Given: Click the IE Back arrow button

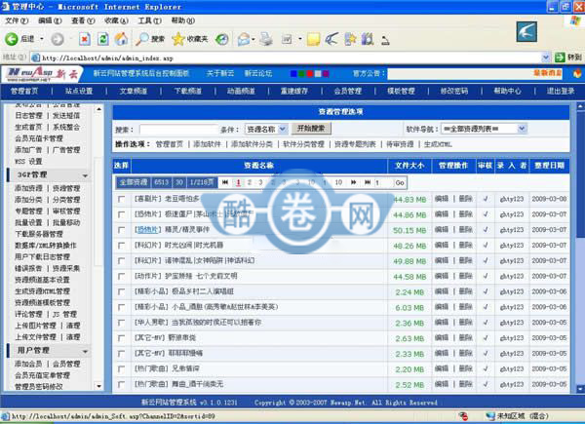Looking at the screenshot, I should pos(12,39).
